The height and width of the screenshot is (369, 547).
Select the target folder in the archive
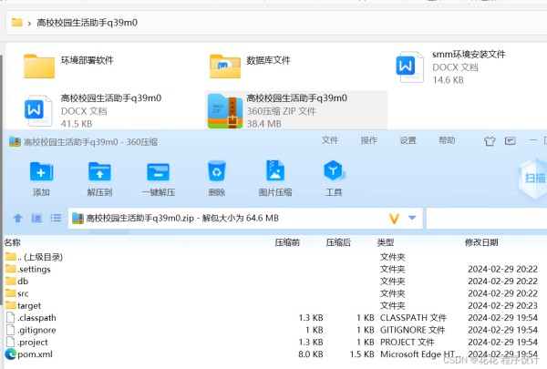point(23,305)
